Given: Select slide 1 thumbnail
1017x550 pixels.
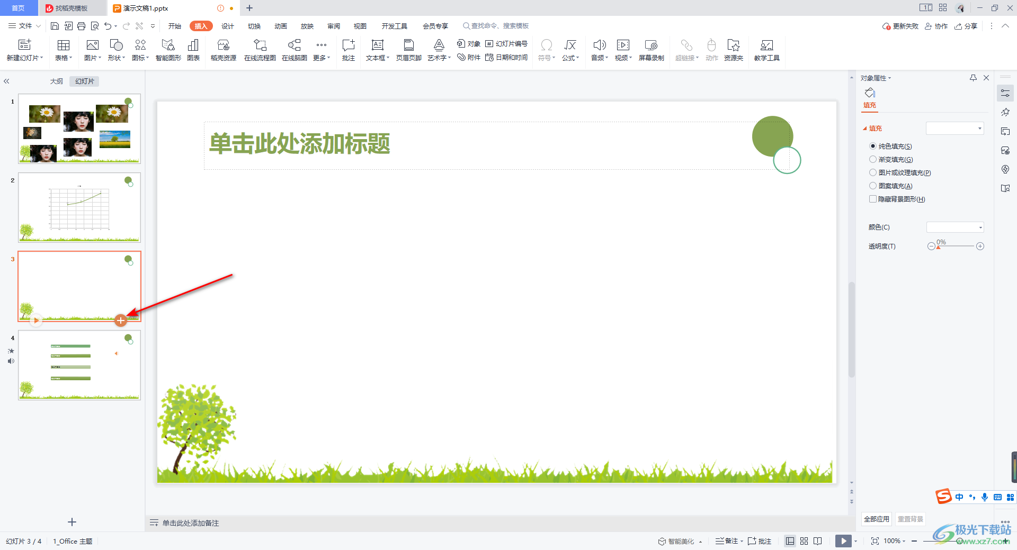Looking at the screenshot, I should pos(79,129).
